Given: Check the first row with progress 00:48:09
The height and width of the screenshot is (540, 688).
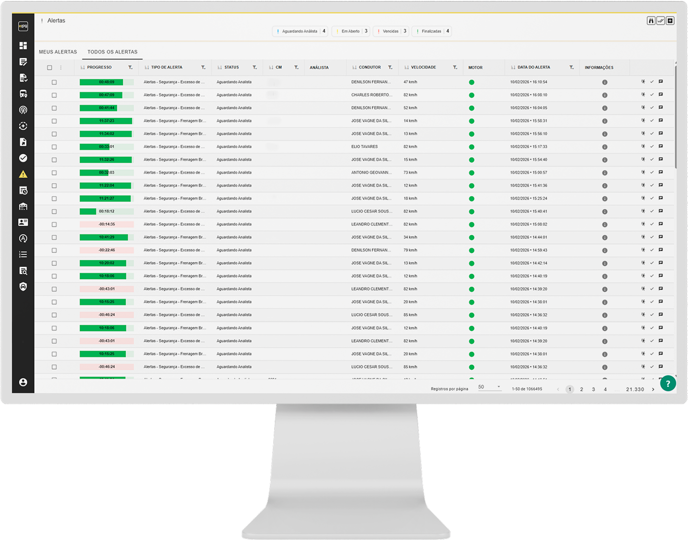Looking at the screenshot, I should [54, 82].
